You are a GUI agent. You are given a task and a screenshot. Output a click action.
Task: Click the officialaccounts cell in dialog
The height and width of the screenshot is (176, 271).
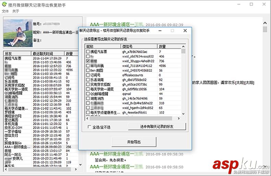click(132, 75)
